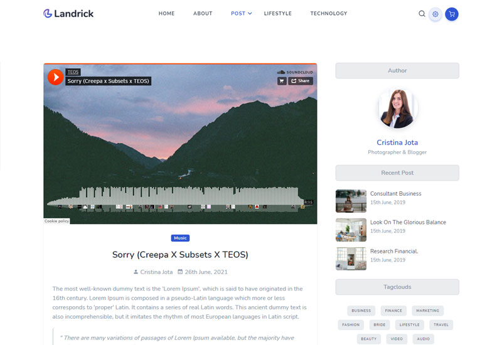Play the SoundCloud track

[x=55, y=77]
